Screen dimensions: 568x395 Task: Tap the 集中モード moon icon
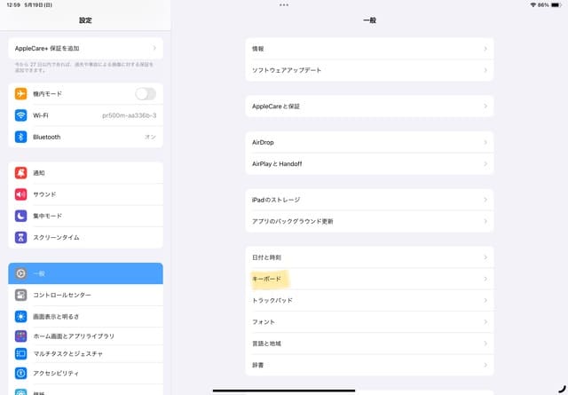[x=20, y=216]
